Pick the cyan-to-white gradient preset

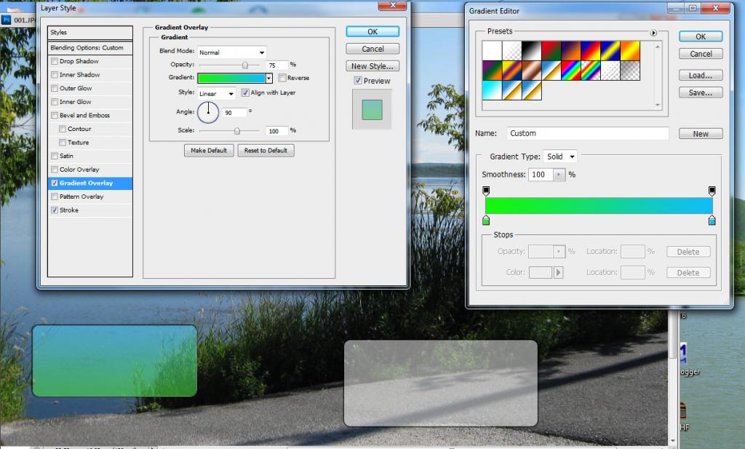tap(492, 90)
